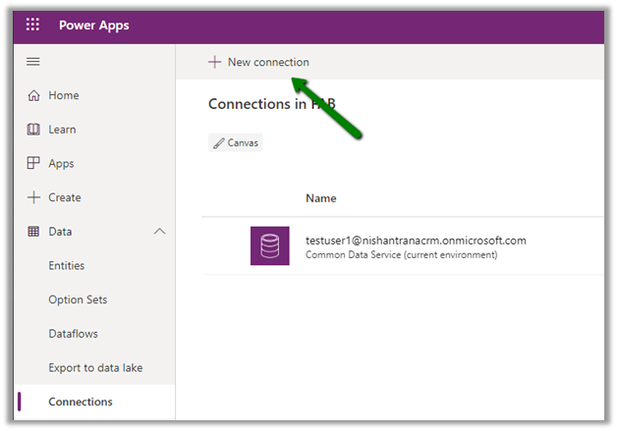
Task: Click the plus icon beside New connection
Action: (215, 62)
